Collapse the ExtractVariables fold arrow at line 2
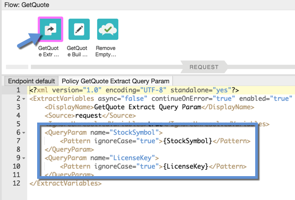The height and width of the screenshot is (200, 295). 24,99
